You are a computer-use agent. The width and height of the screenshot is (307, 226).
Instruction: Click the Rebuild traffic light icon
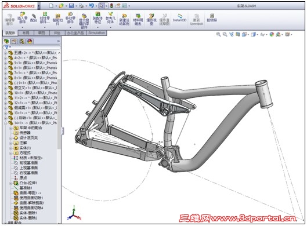tap(111, 6)
